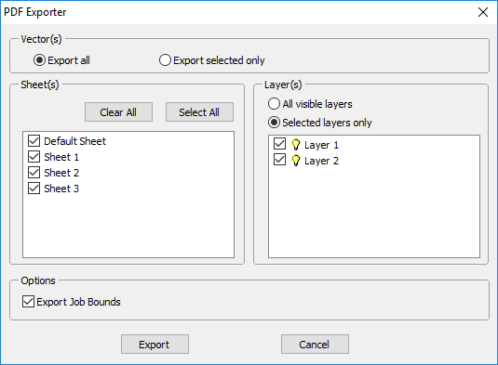
Task: Click the Layer 1 lightbulb icon
Action: (296, 145)
